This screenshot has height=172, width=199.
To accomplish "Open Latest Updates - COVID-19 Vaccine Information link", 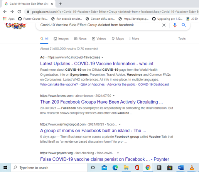I will (x=97, y=64).
